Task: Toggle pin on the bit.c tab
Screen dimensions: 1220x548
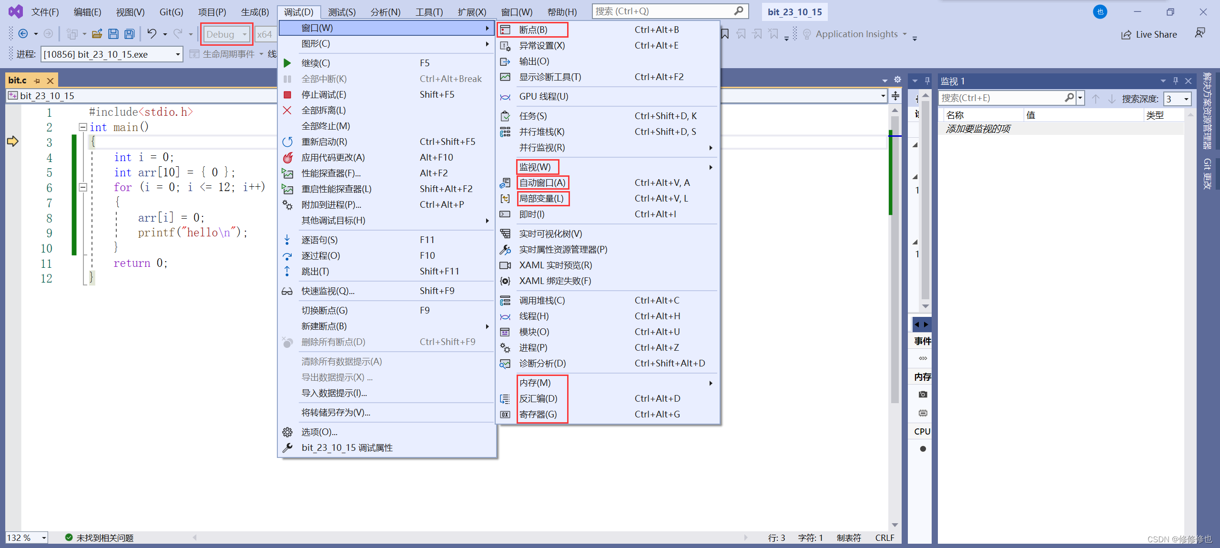Action: pos(37,81)
